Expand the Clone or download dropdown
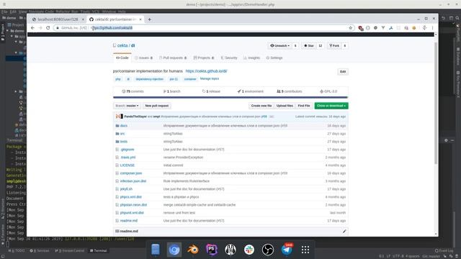 331,106
